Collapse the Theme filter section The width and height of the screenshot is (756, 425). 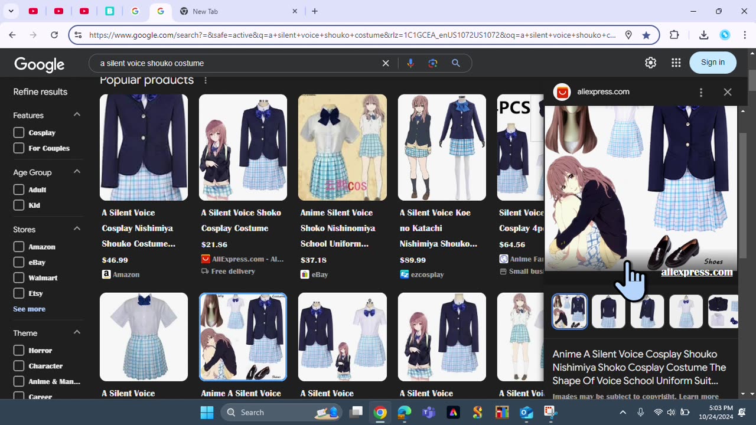click(77, 333)
